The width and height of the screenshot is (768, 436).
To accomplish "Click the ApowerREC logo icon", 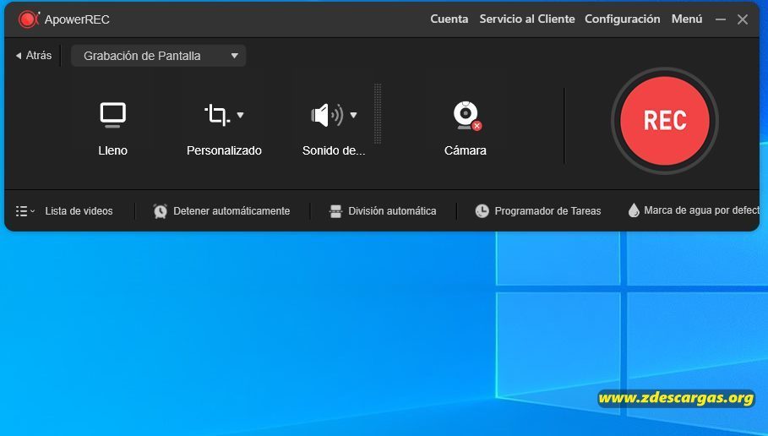I will pos(29,19).
